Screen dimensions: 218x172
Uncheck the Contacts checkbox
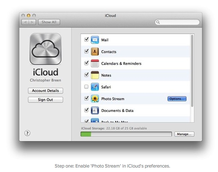(x=86, y=51)
